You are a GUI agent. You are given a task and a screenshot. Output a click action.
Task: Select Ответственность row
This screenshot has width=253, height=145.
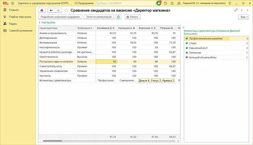click(x=109, y=57)
